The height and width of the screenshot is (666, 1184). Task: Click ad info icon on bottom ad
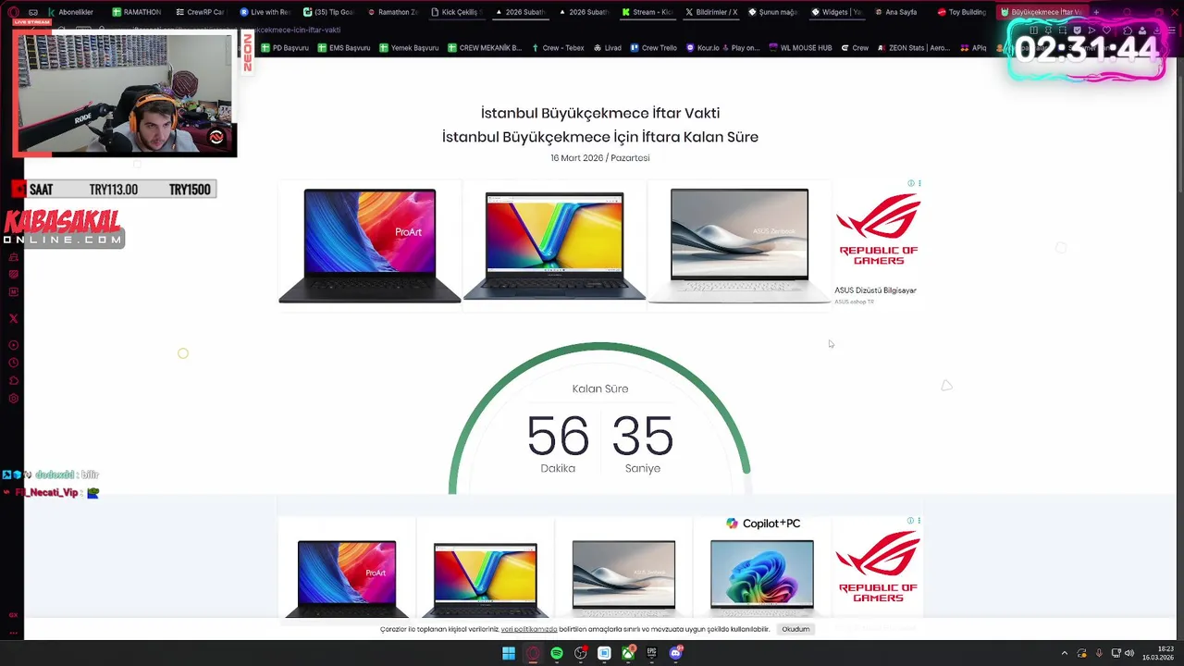point(910,521)
